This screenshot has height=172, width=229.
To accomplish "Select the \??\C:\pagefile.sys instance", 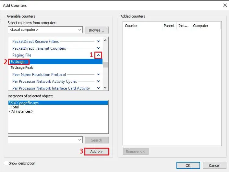I will [x=58, y=103].
